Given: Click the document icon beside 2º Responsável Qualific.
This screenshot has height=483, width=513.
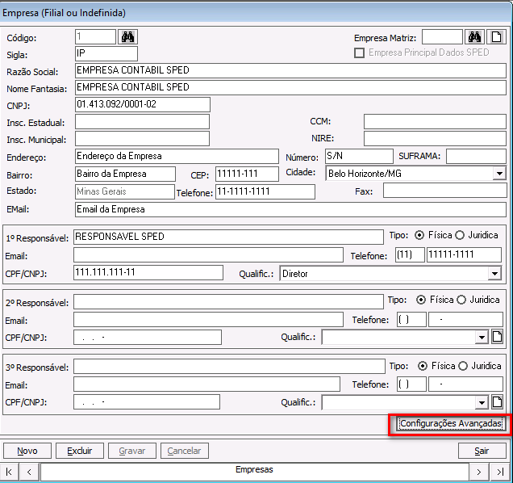Looking at the screenshot, I should [x=497, y=337].
